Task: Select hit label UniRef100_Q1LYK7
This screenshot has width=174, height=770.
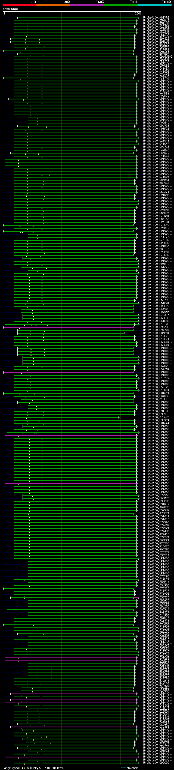Action: (156, 378)
